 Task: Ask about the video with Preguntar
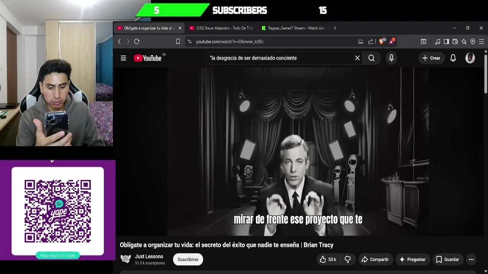(x=412, y=260)
